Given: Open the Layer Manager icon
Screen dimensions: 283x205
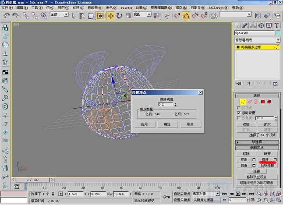Looking at the screenshot, I should [277, 16].
